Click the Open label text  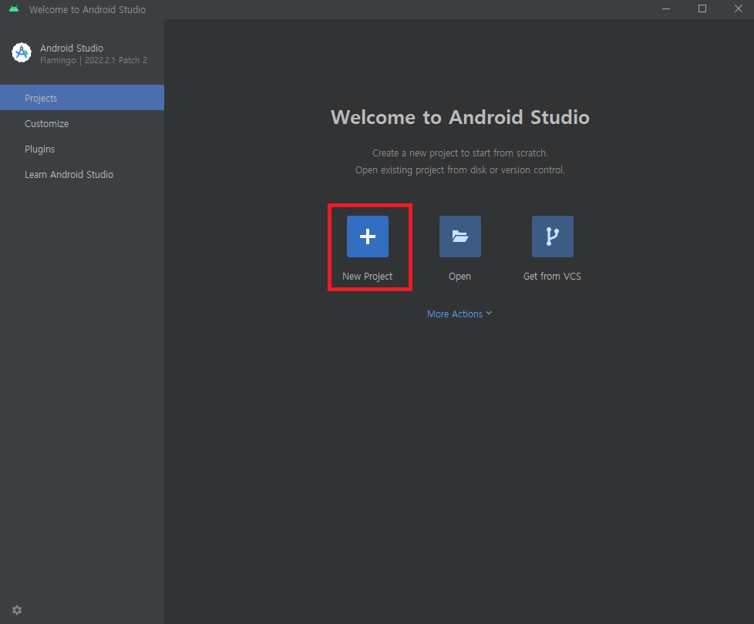[x=459, y=277]
